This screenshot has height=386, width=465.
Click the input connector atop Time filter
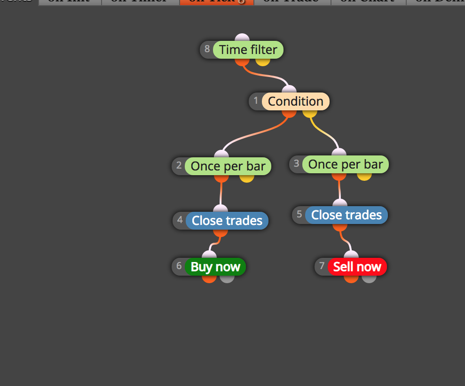click(x=242, y=38)
